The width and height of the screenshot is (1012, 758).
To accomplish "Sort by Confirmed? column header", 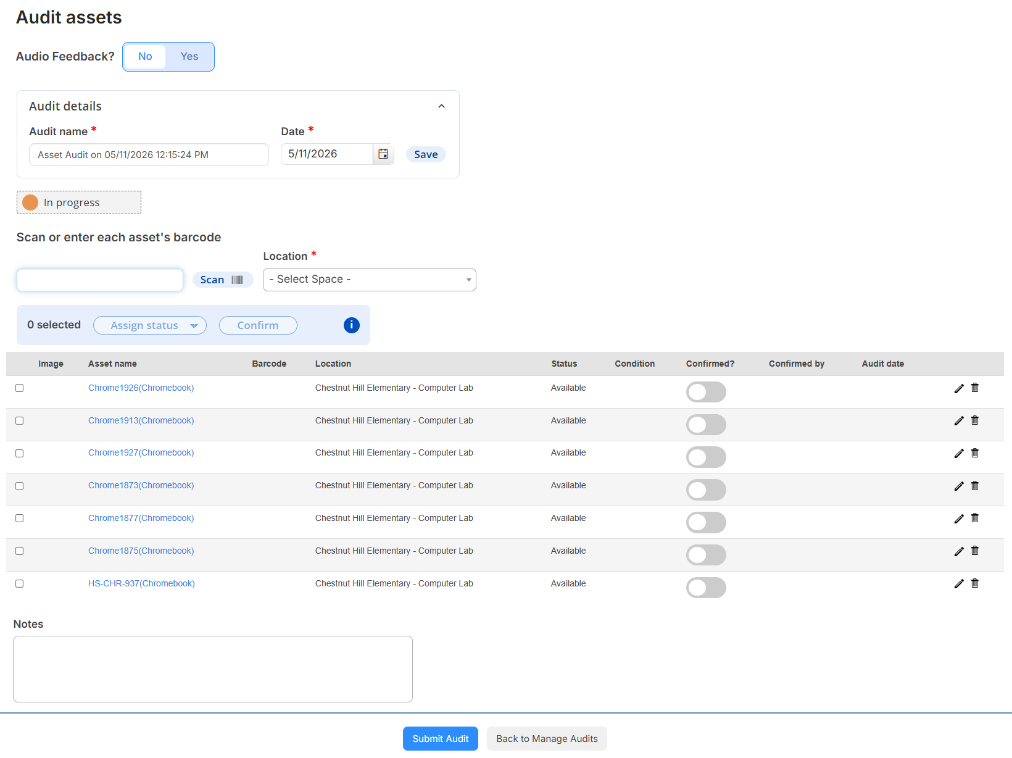I will pyautogui.click(x=710, y=364).
